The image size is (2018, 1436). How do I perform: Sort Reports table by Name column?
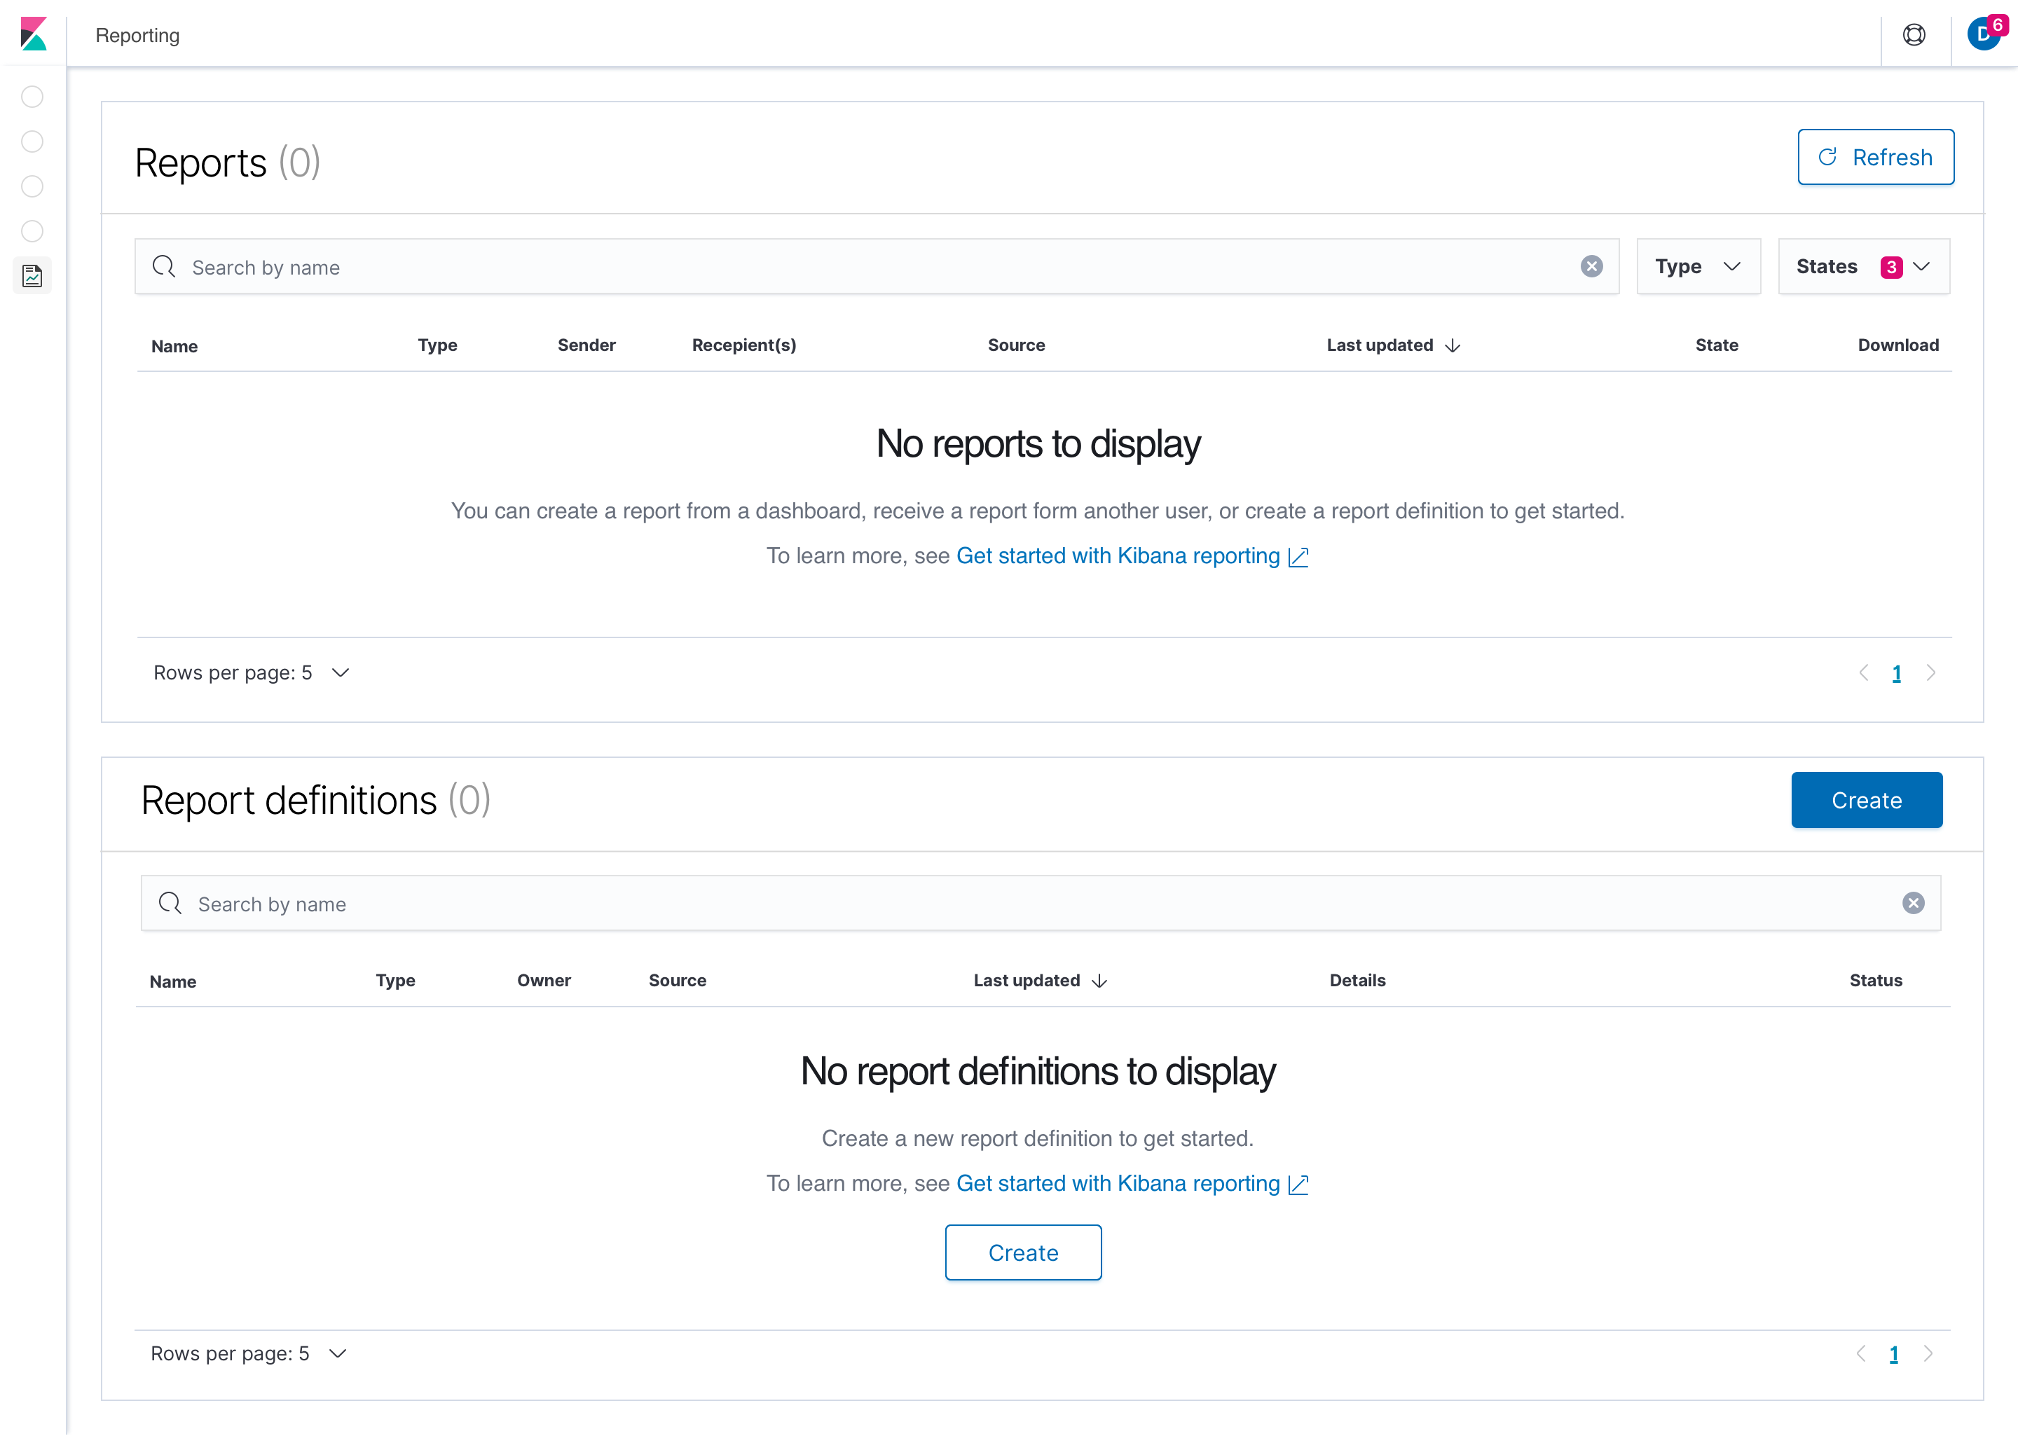pos(174,347)
